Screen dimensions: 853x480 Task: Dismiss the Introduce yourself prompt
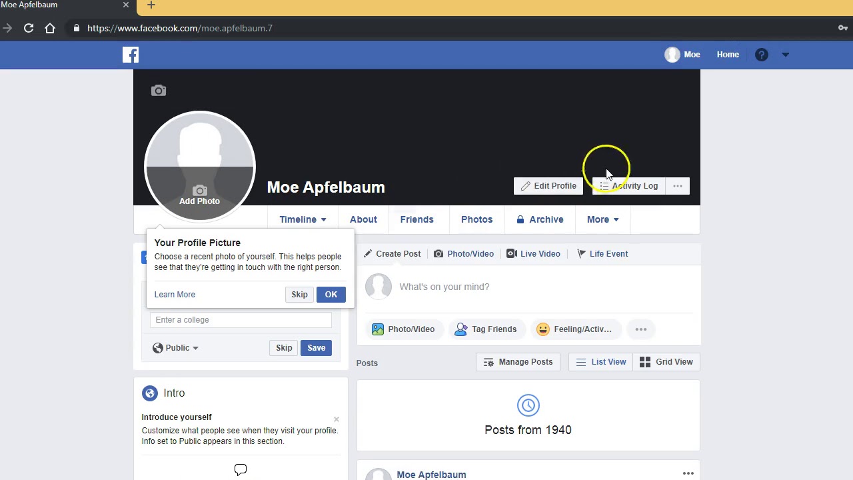(x=337, y=419)
